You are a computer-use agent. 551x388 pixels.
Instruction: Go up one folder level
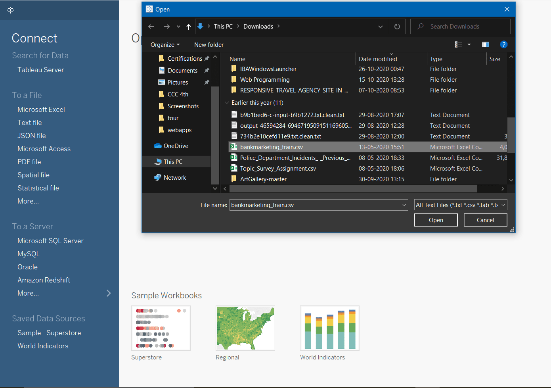pyautogui.click(x=188, y=26)
